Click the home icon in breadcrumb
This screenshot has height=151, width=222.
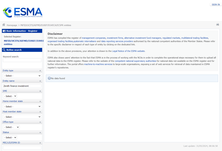click(x=4, y=25)
